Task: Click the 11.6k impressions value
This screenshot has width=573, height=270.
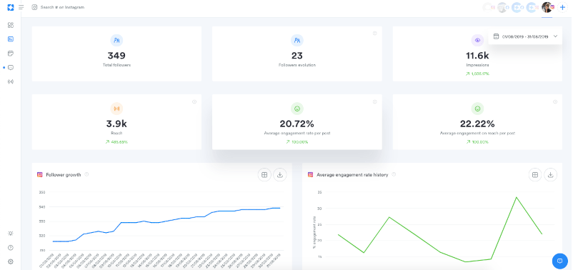Action: [x=477, y=56]
